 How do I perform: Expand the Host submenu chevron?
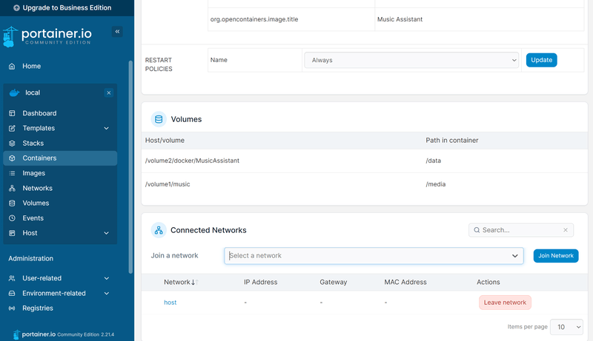tap(106, 233)
